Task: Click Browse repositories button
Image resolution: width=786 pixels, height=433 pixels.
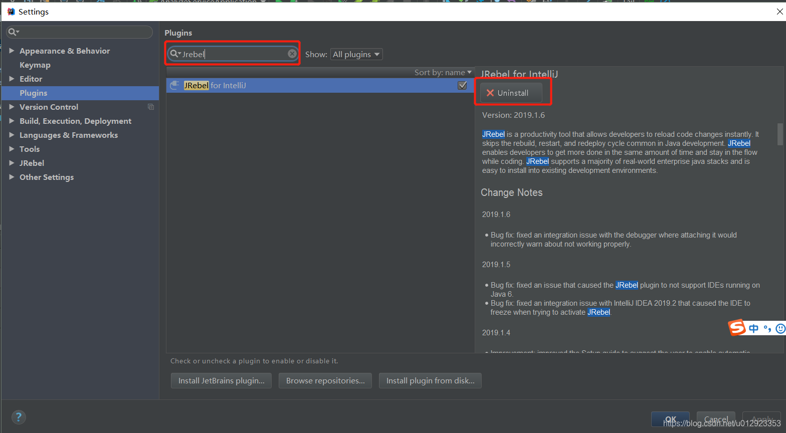Action: (x=325, y=380)
